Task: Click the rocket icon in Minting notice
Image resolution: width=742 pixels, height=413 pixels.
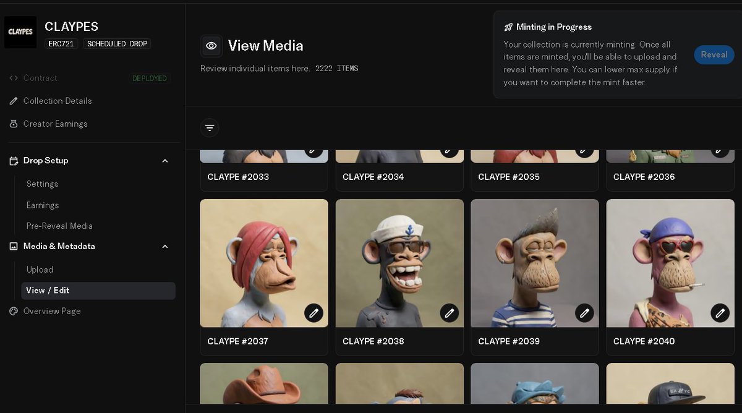Action: tap(508, 27)
